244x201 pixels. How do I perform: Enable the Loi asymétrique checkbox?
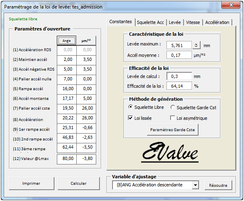click(x=173, y=118)
